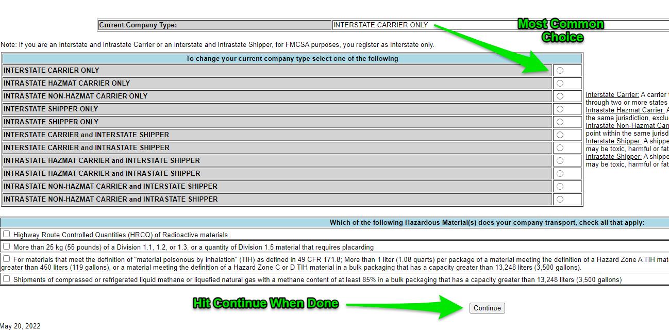Click the Intrastate Hazmat Carrier definition term
Screen dimensions: 669x330
pyautogui.click(x=625, y=110)
